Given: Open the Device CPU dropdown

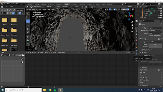Looking at the screenshot, I should [155, 33].
